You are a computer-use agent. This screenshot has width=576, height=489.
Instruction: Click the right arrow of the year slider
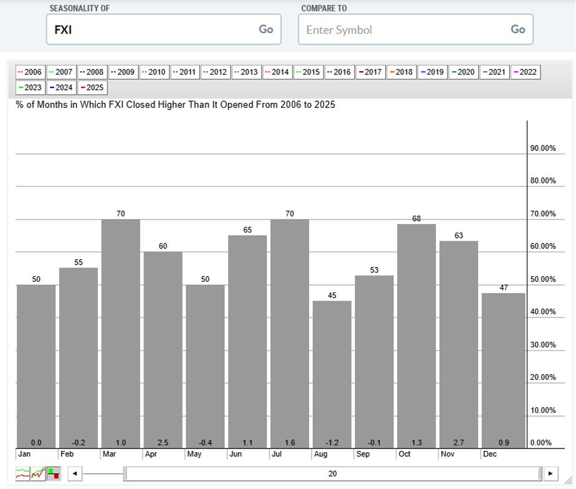click(x=550, y=473)
